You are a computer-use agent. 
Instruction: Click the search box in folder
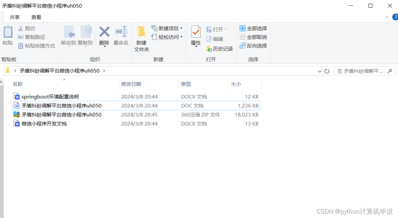click(365, 71)
